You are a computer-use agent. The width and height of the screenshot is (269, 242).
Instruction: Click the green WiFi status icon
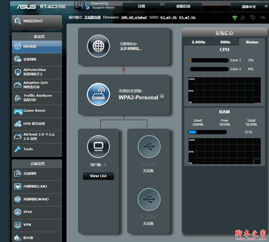[x=234, y=17]
